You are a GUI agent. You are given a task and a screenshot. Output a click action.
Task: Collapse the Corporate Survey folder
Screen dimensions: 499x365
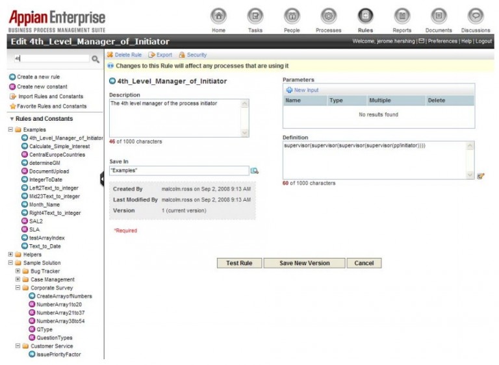(x=18, y=287)
